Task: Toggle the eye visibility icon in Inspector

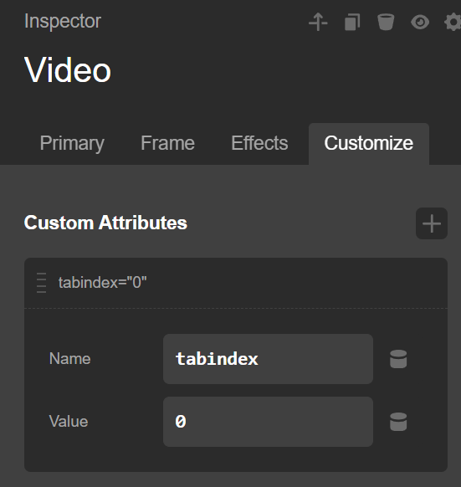Action: point(420,23)
